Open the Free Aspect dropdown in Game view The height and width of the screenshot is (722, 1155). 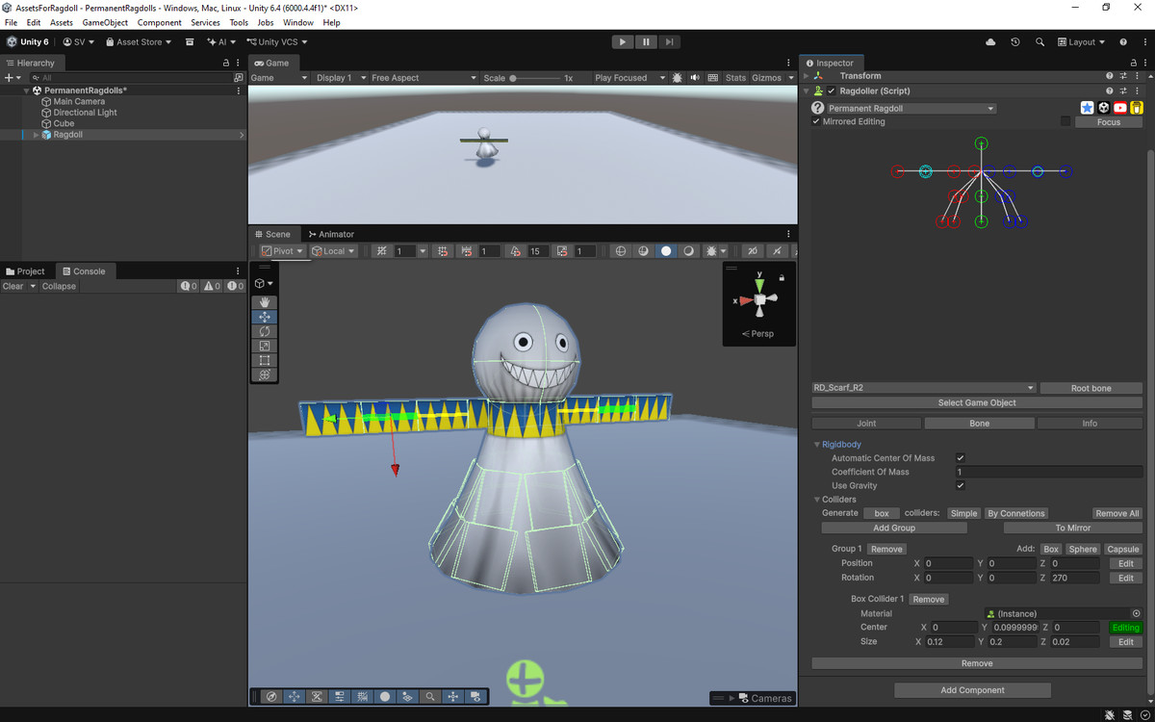[423, 78]
